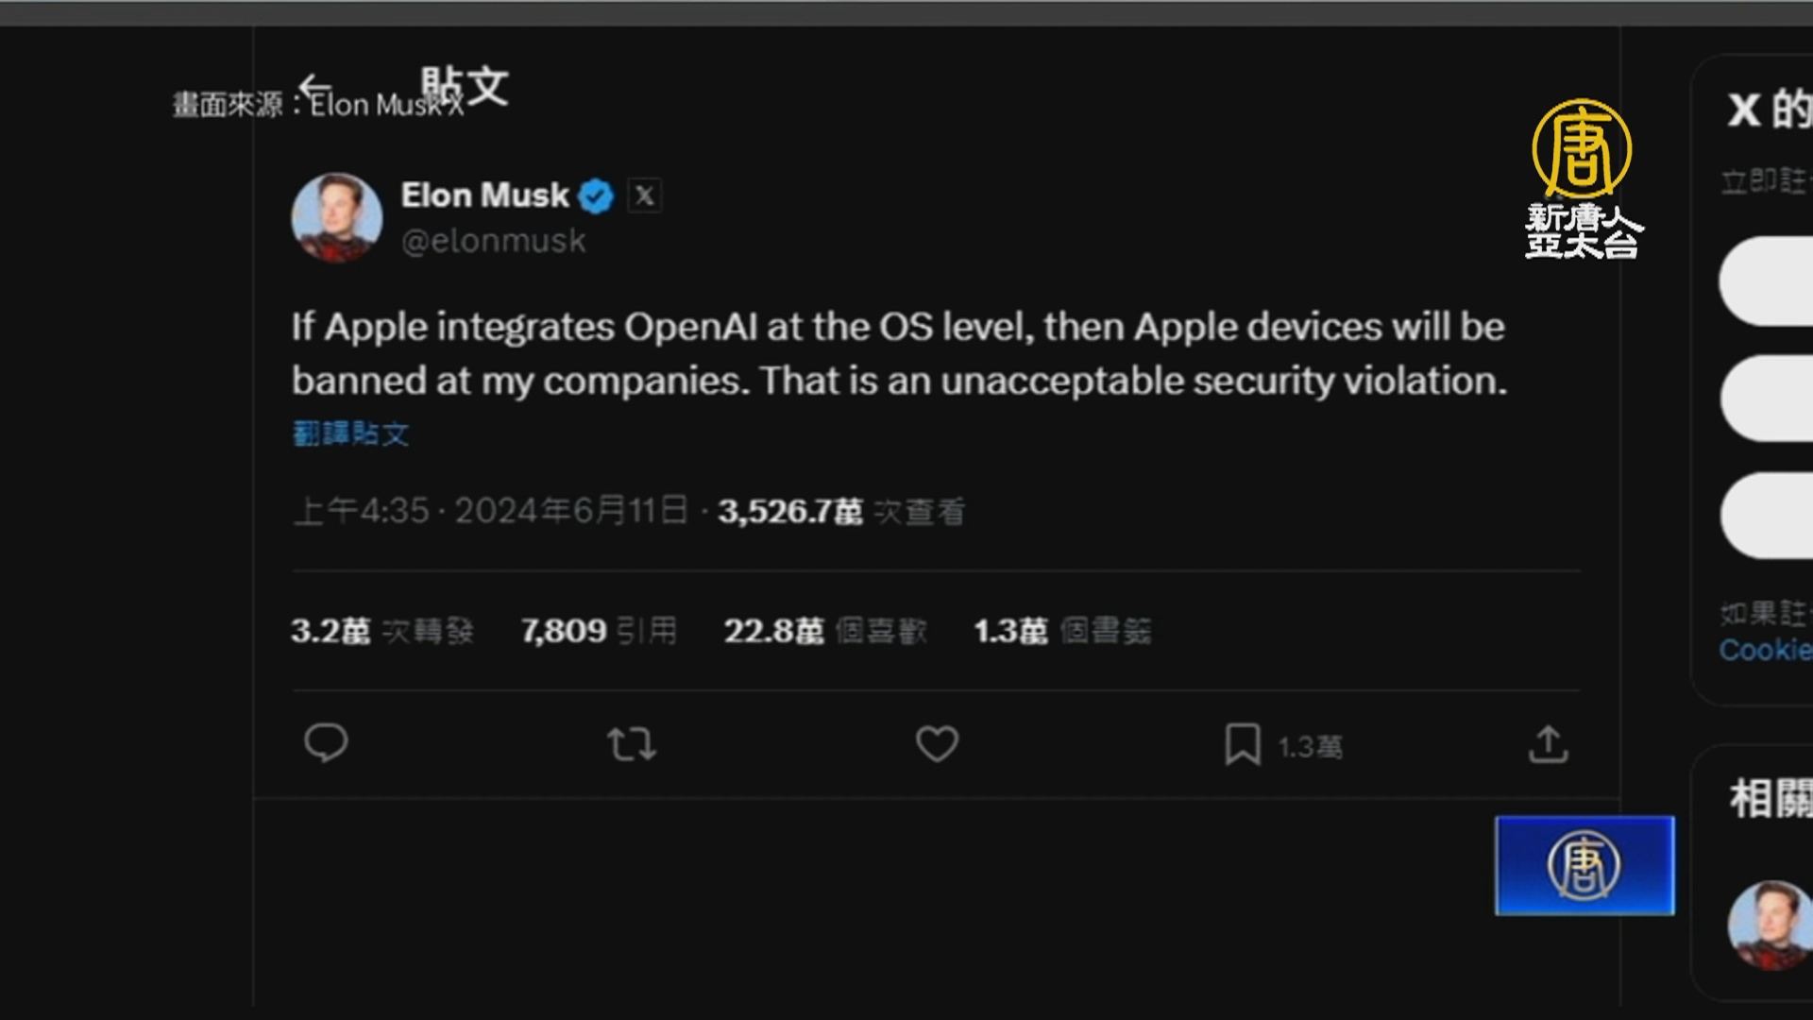Image resolution: width=1813 pixels, height=1020 pixels.
Task: Open Elon Musk's profile avatar
Action: pyautogui.click(x=336, y=217)
